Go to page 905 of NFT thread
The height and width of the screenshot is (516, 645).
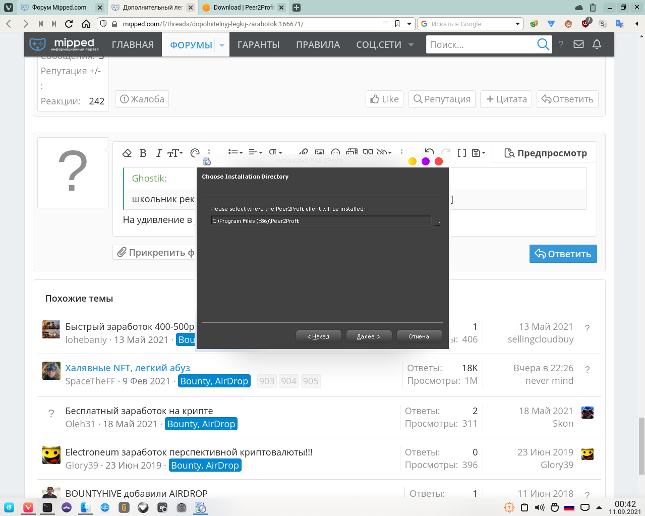click(311, 381)
